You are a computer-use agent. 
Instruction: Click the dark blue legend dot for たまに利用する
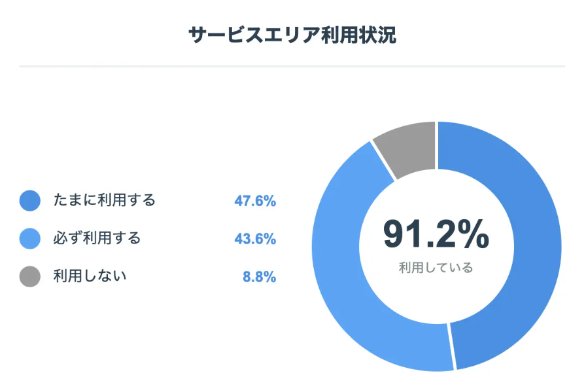(x=30, y=201)
